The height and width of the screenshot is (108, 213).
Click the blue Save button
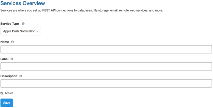[7, 103]
